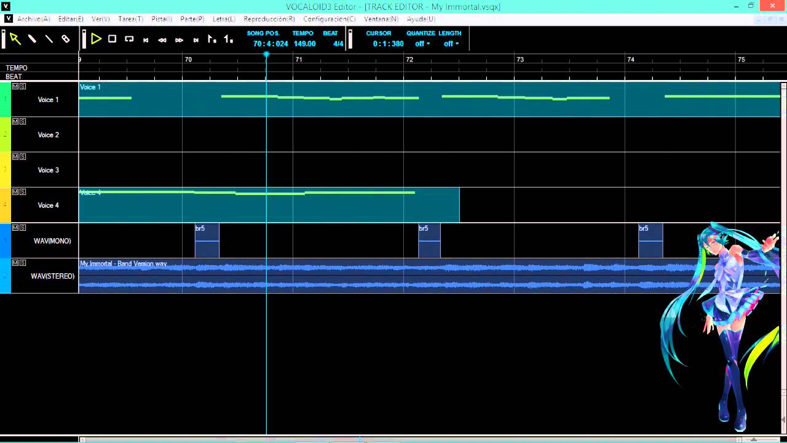Screen dimensions: 787x443
Task: Select the Voice 1 track header
Action: click(45, 99)
